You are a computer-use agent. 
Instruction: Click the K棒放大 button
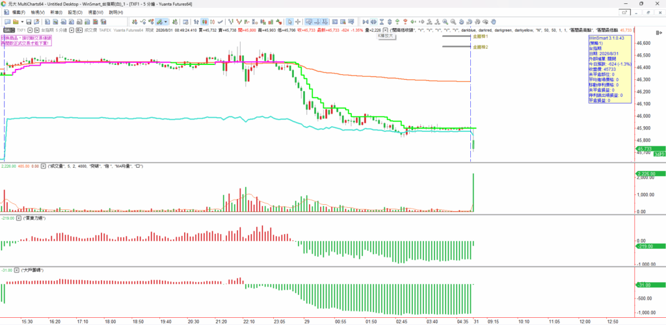[x=386, y=36]
